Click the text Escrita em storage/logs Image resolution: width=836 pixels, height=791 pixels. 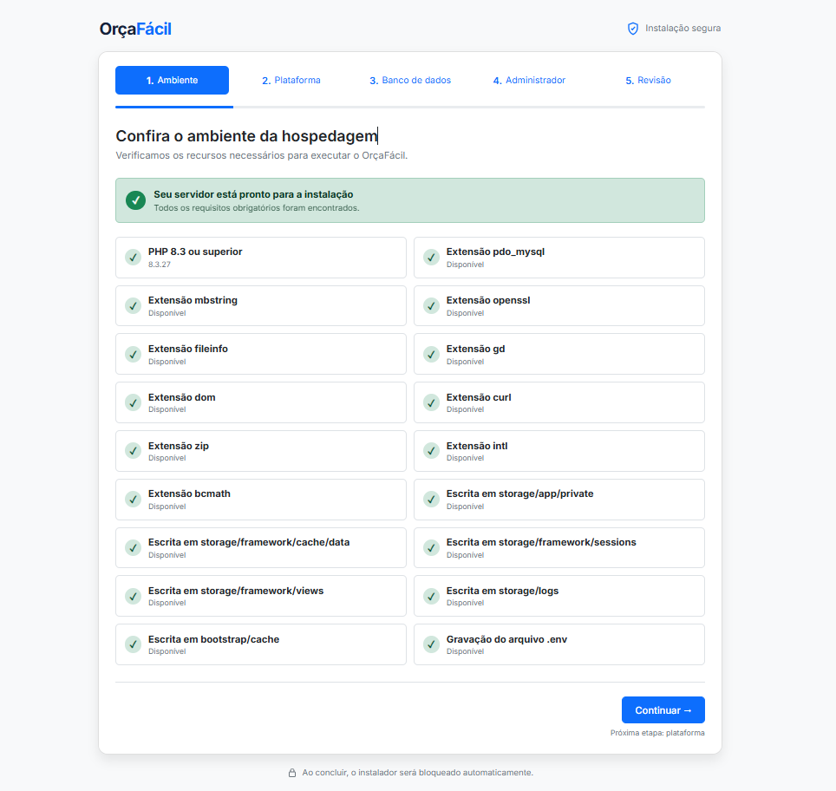pos(502,591)
